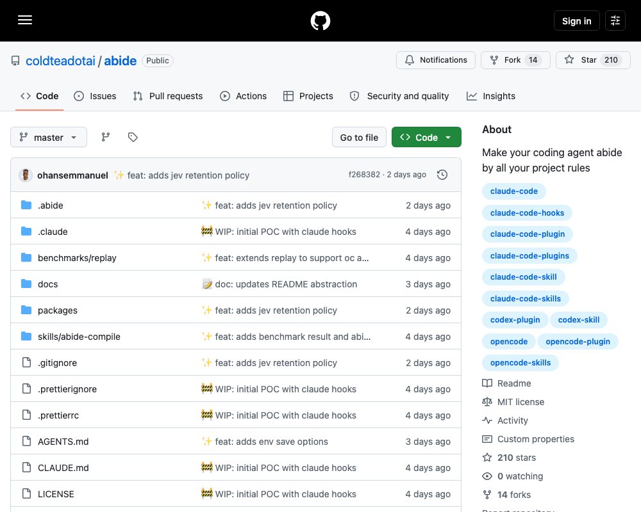Switch to the Code tab
Screen dimensions: 641x512
coord(39,96)
